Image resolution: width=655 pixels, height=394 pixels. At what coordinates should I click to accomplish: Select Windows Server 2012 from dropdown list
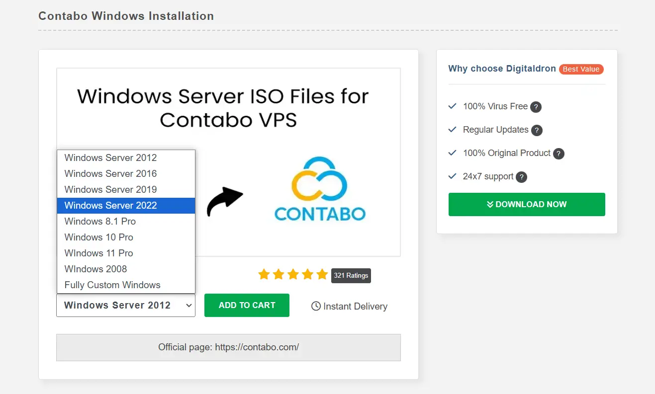(126, 158)
